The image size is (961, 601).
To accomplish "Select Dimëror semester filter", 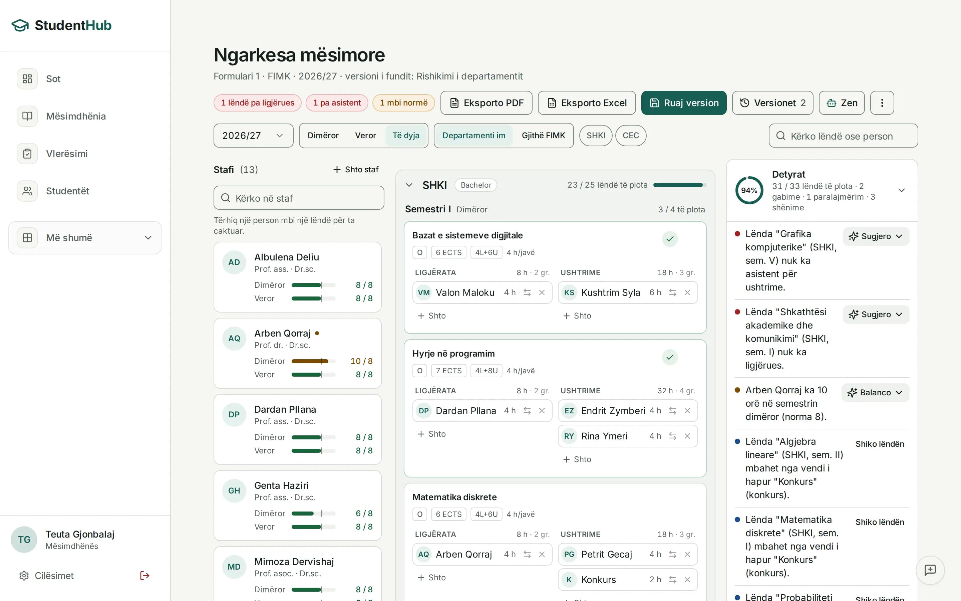I will point(323,136).
